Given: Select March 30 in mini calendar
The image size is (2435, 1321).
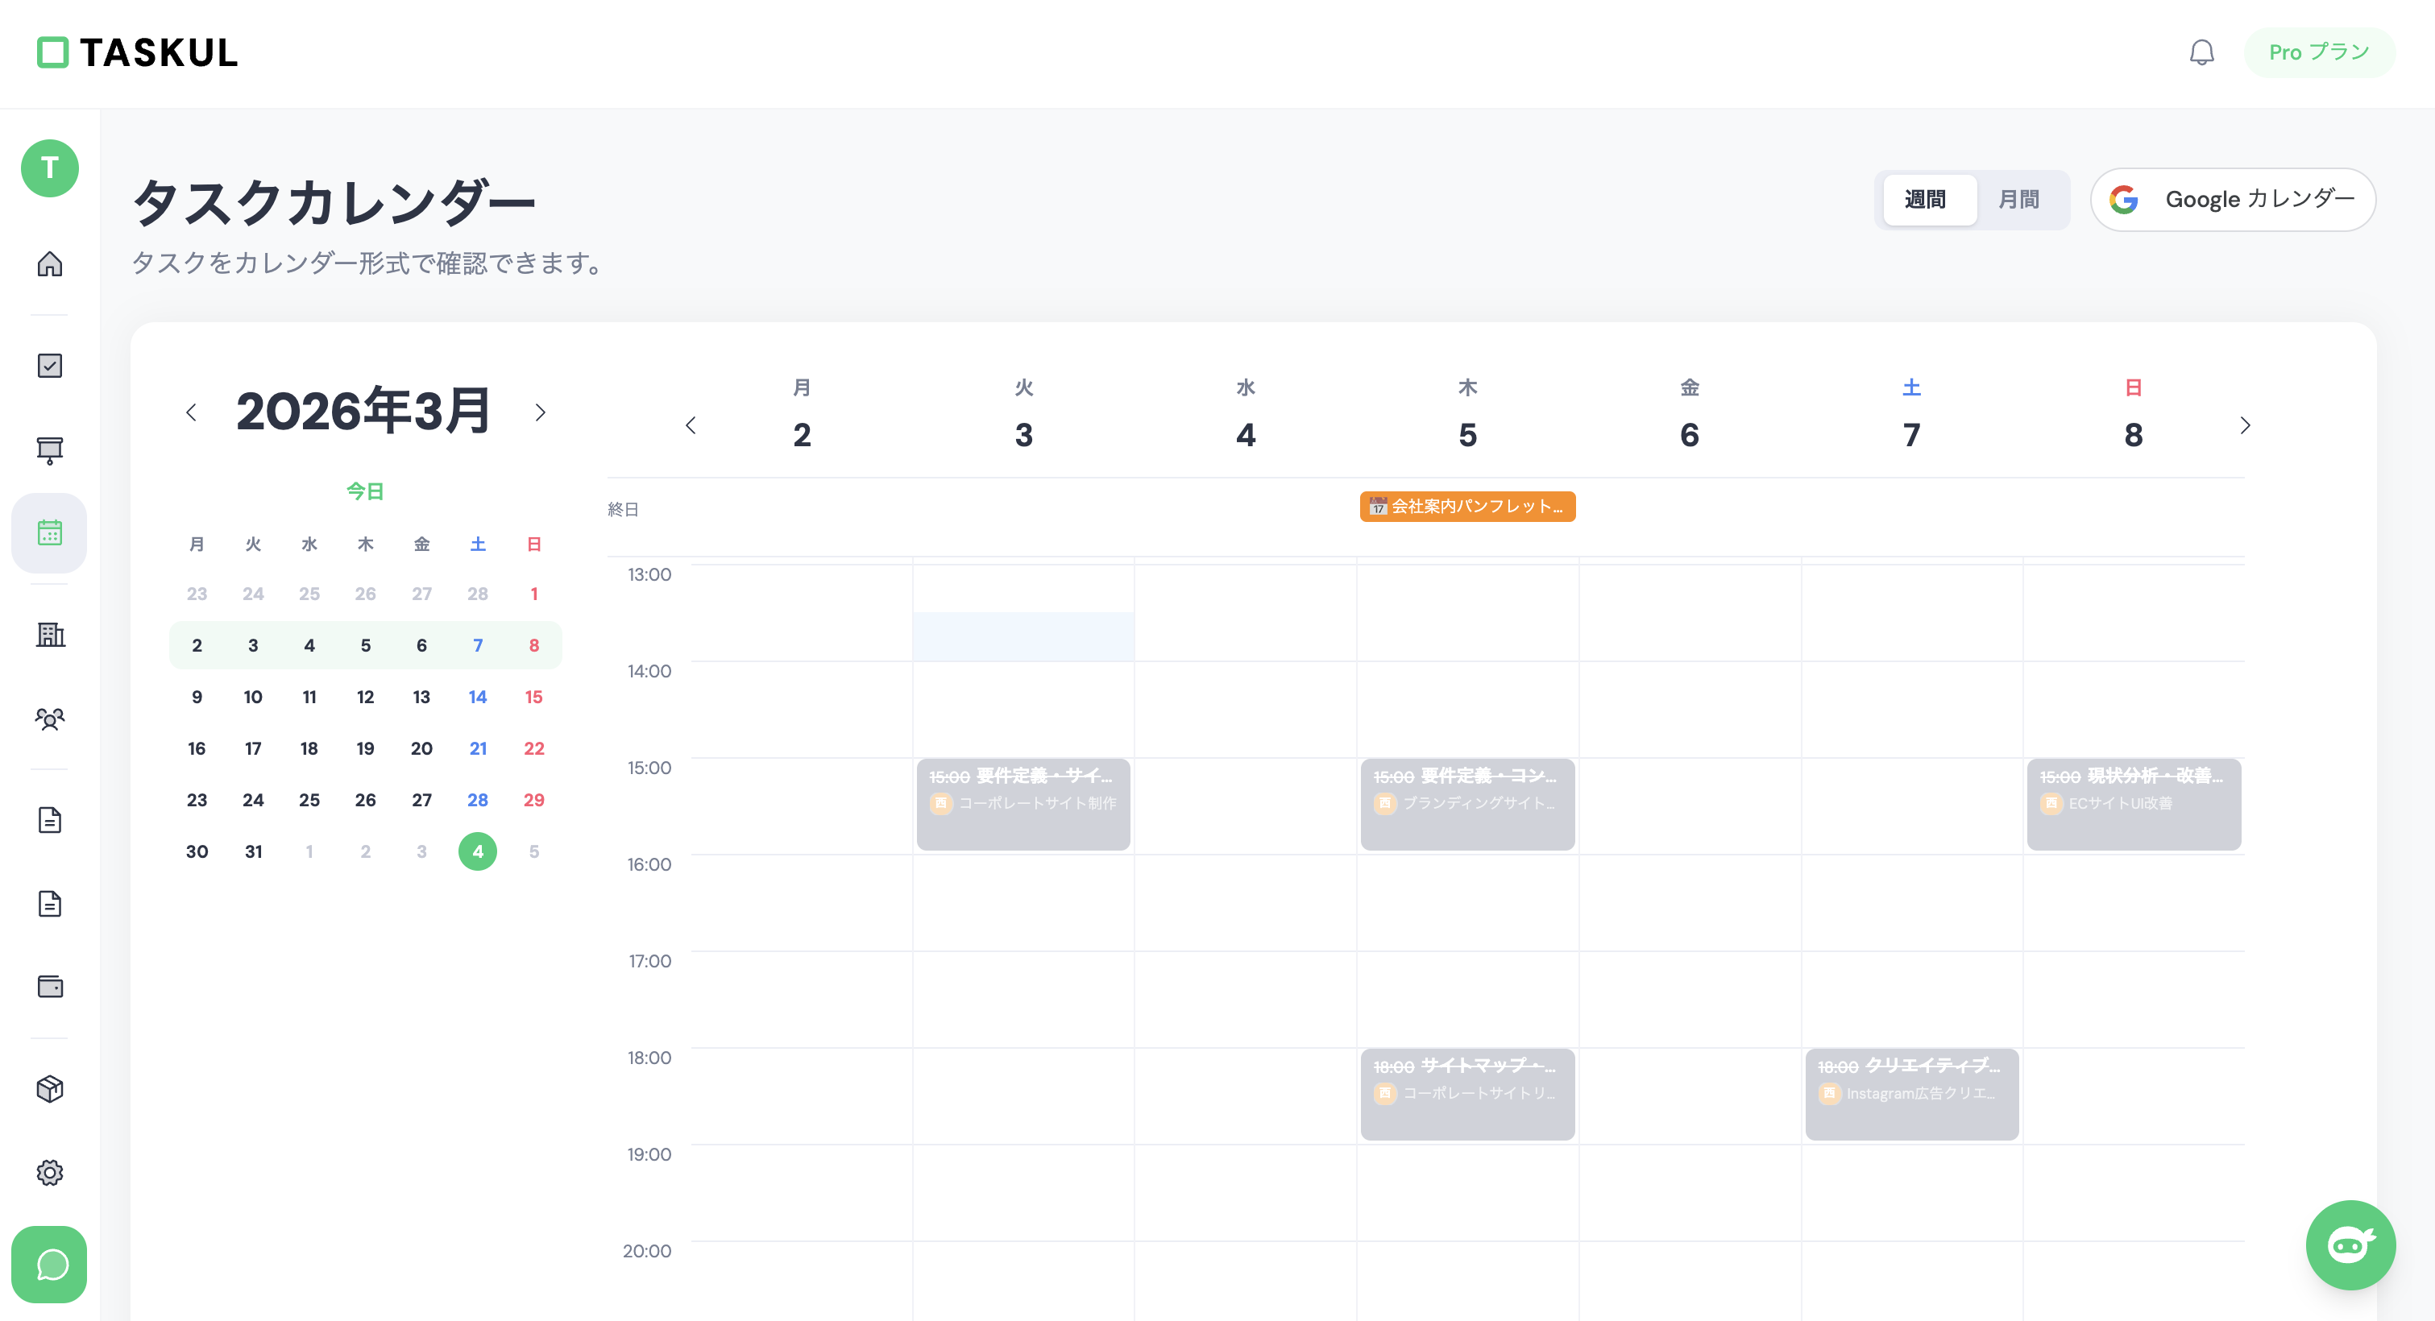Looking at the screenshot, I should pos(197,851).
